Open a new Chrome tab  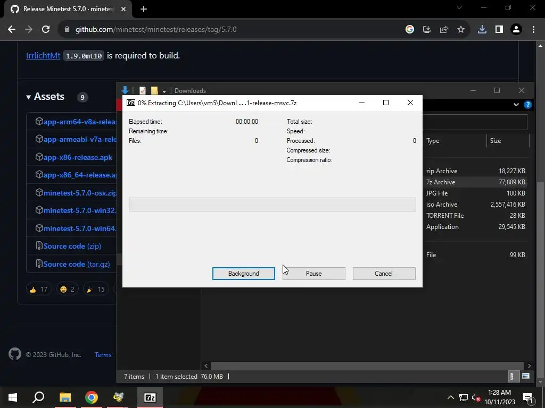[x=144, y=9]
